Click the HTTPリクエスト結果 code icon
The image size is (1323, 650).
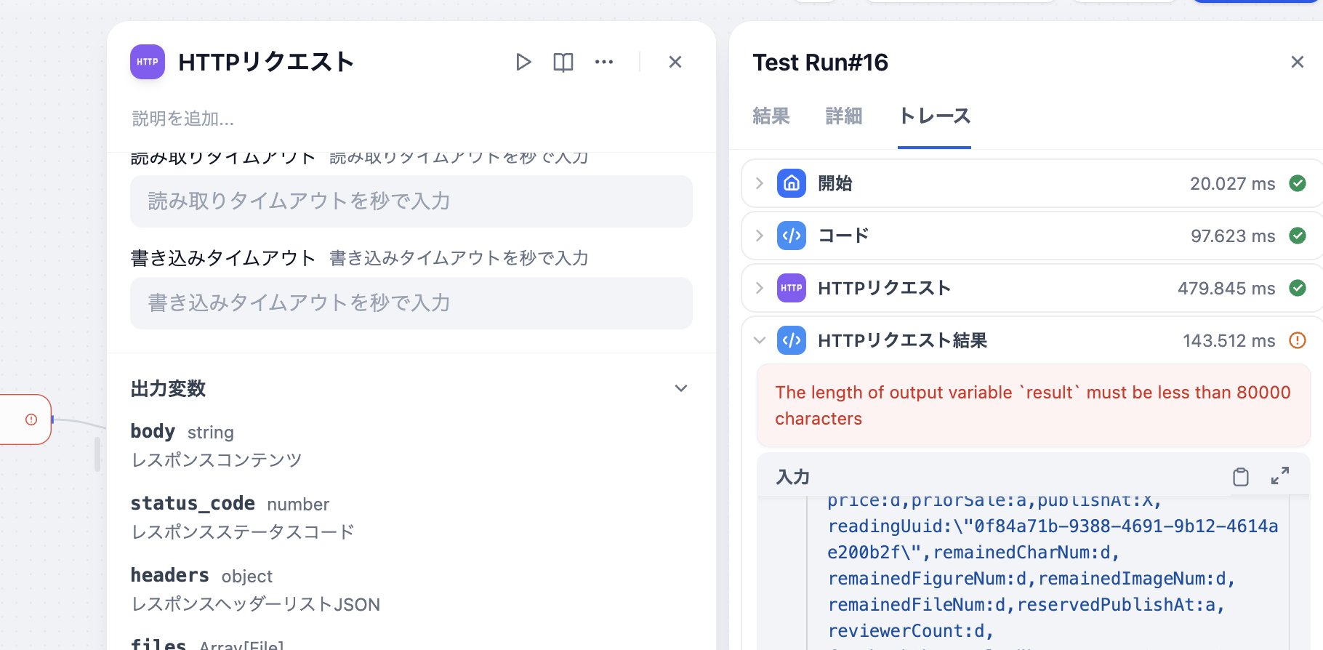tap(792, 340)
